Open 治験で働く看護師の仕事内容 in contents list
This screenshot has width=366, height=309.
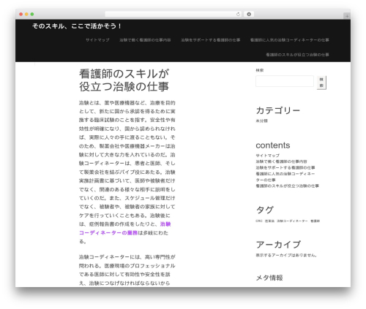point(281,161)
